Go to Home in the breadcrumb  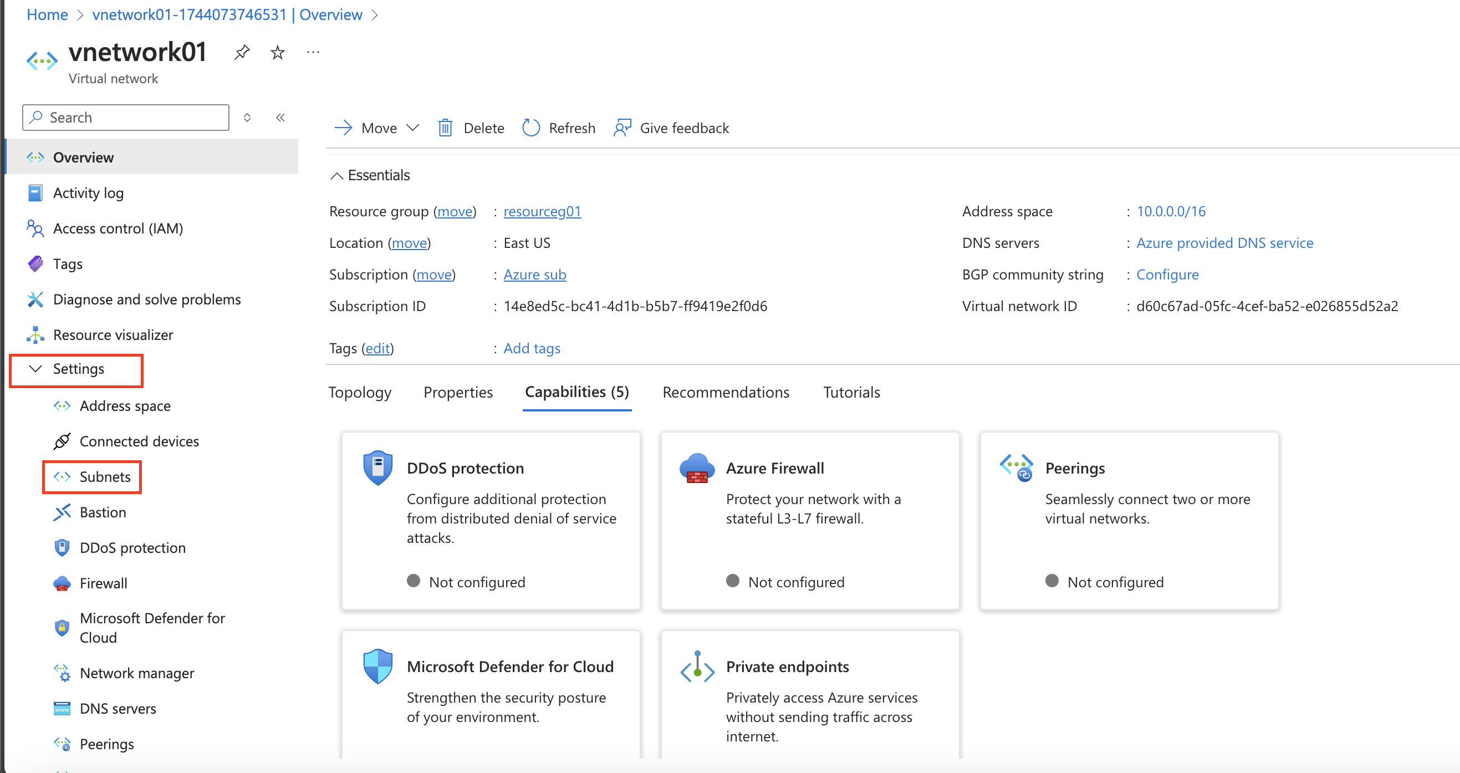[x=47, y=15]
